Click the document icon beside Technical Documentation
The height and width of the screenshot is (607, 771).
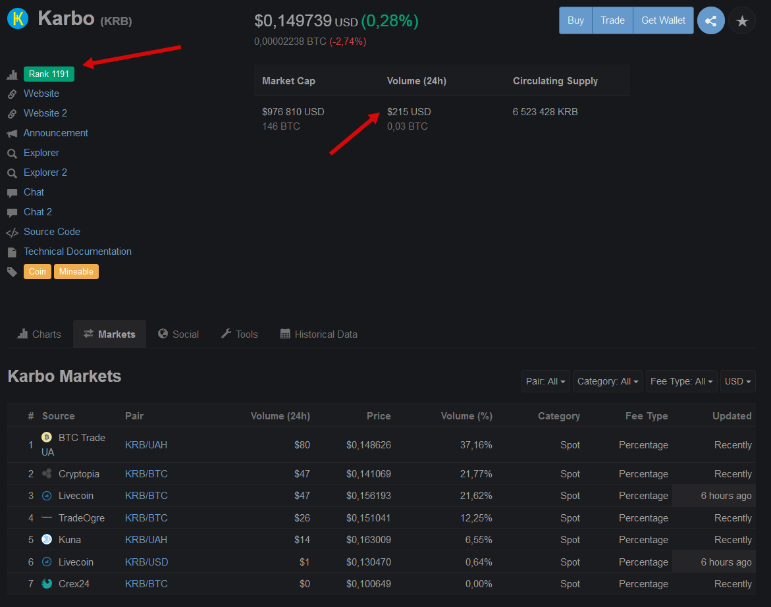[13, 252]
